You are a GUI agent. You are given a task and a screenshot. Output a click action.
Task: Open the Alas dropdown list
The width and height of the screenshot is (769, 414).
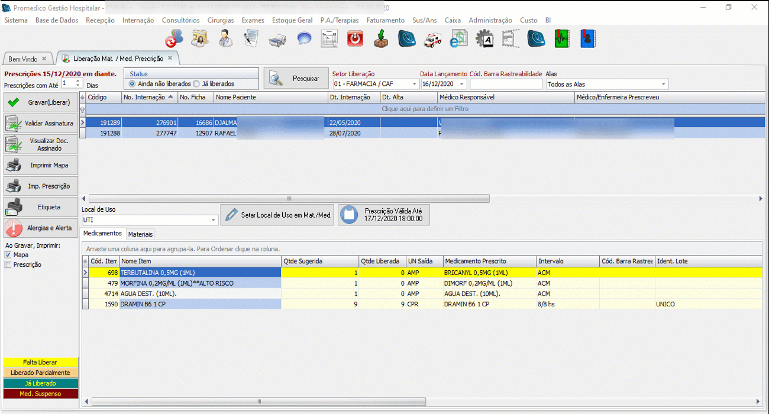coord(664,85)
